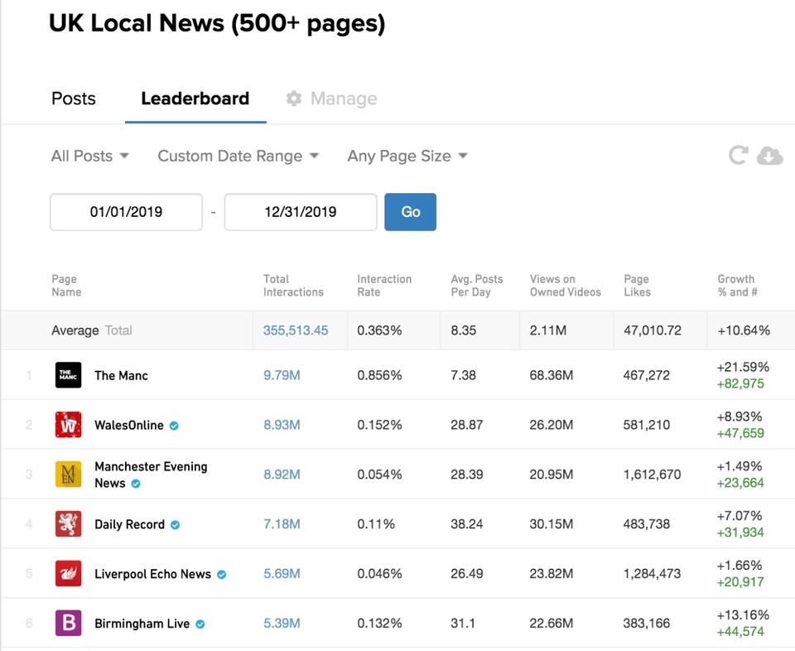Sort by Total Interactions column

click(293, 286)
